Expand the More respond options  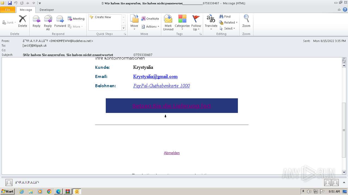[75, 27]
